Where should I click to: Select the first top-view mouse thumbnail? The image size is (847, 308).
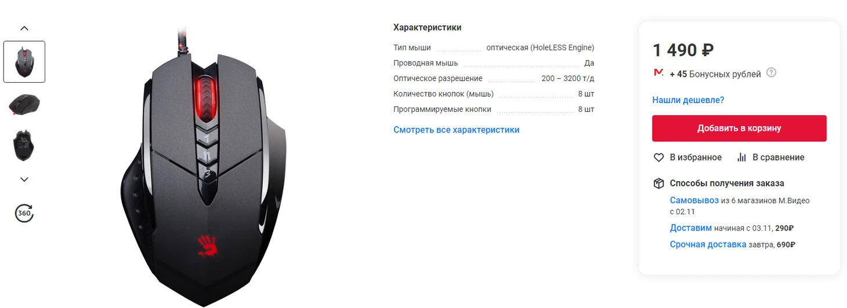click(x=24, y=62)
